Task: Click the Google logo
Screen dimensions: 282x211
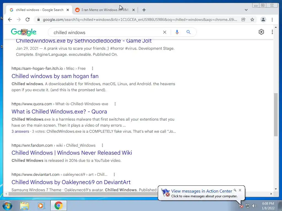Action: [24, 32]
